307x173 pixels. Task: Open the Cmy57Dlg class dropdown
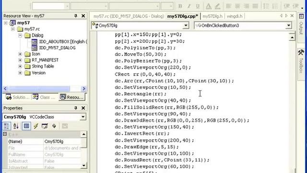[x=186, y=25]
